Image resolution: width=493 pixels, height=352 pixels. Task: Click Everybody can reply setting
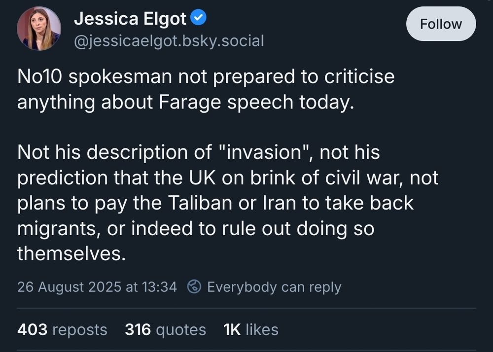click(275, 286)
